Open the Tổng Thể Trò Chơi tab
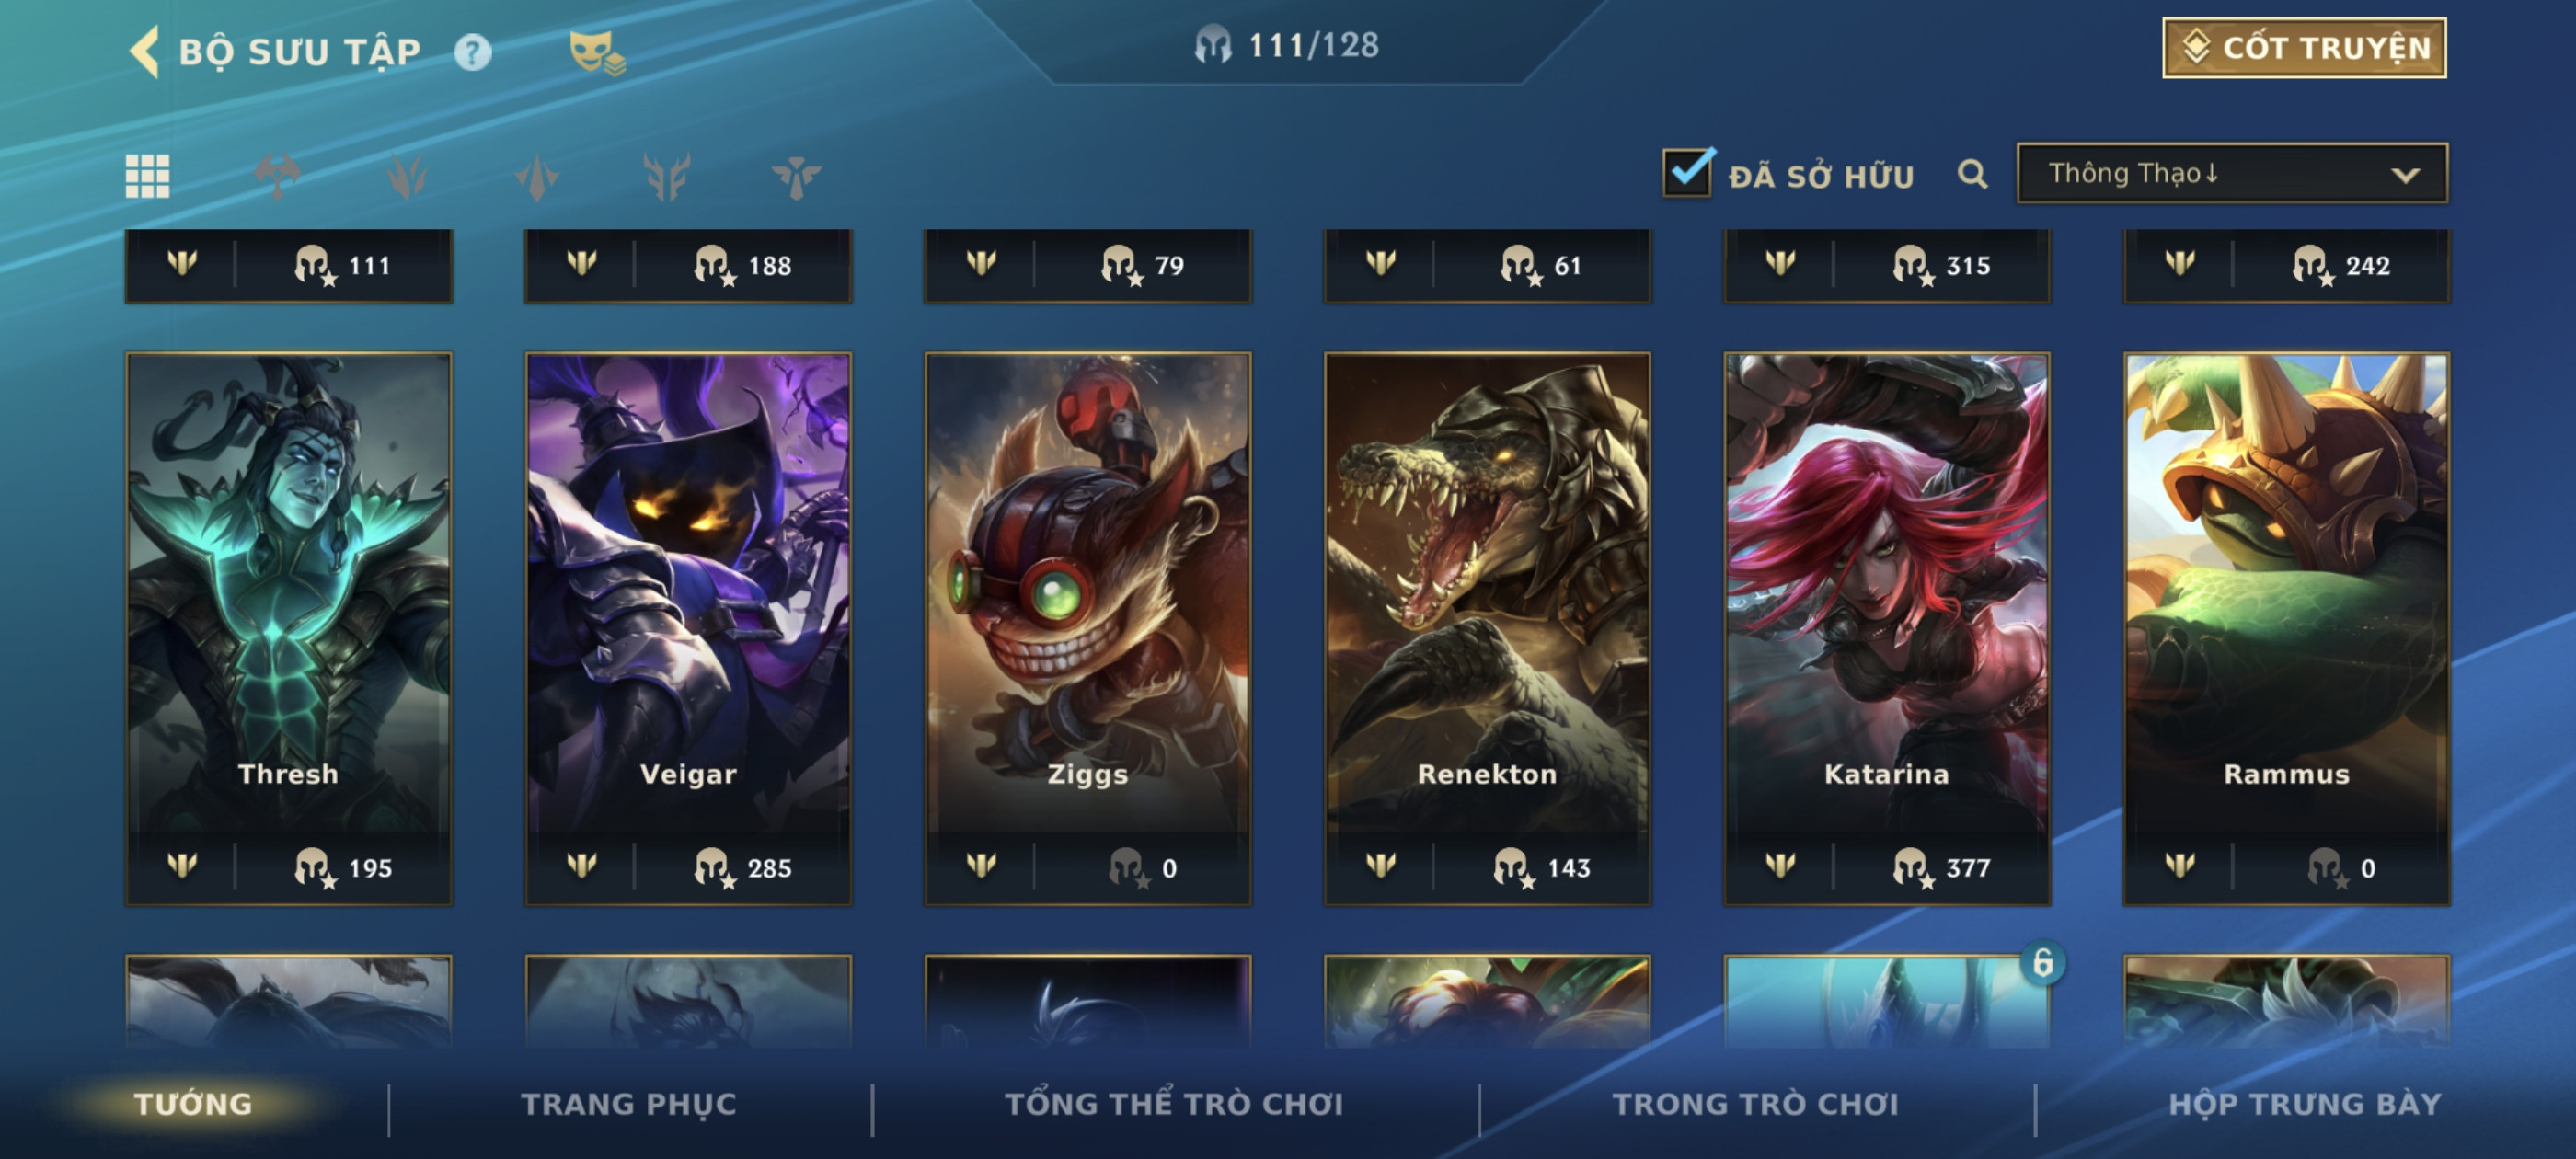This screenshot has height=1159, width=2576. tap(1174, 1104)
